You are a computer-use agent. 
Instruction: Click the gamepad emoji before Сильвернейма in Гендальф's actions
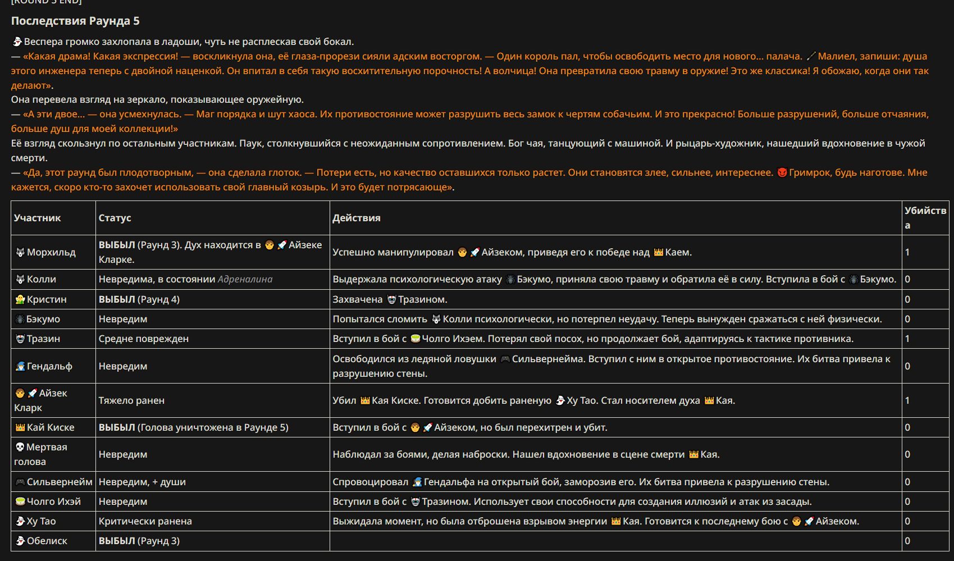point(505,359)
